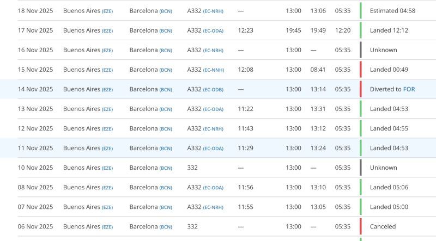Viewport: 436px width, 241px height.
Task: Open EC-ODA registration on 17 Nov flight
Action: pyautogui.click(x=213, y=30)
